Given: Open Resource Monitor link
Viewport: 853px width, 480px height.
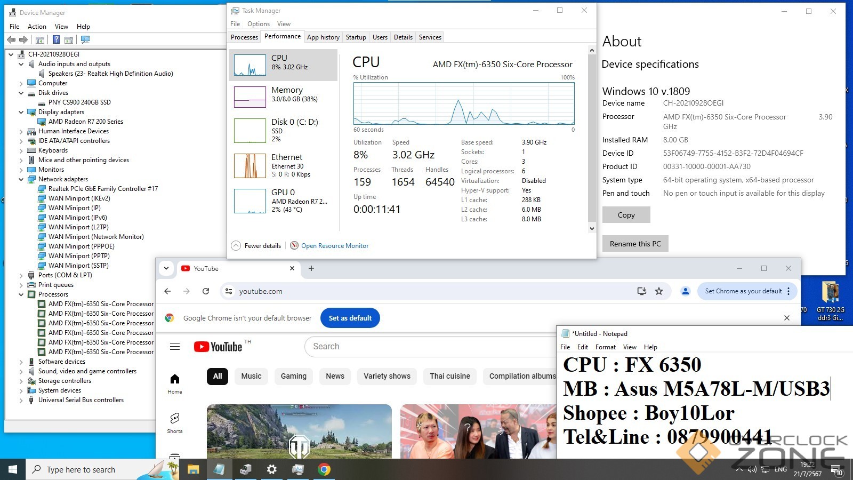Looking at the screenshot, I should (334, 246).
